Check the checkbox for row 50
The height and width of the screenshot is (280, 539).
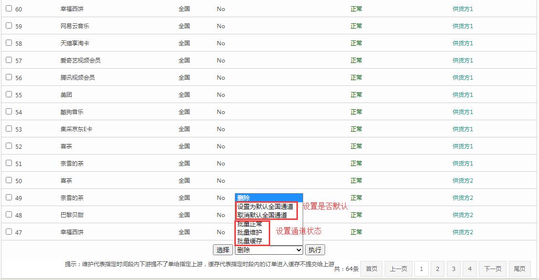(9, 180)
